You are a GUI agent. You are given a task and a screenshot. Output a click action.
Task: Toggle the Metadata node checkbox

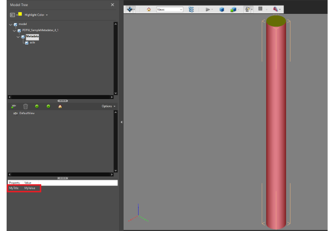tap(23, 37)
